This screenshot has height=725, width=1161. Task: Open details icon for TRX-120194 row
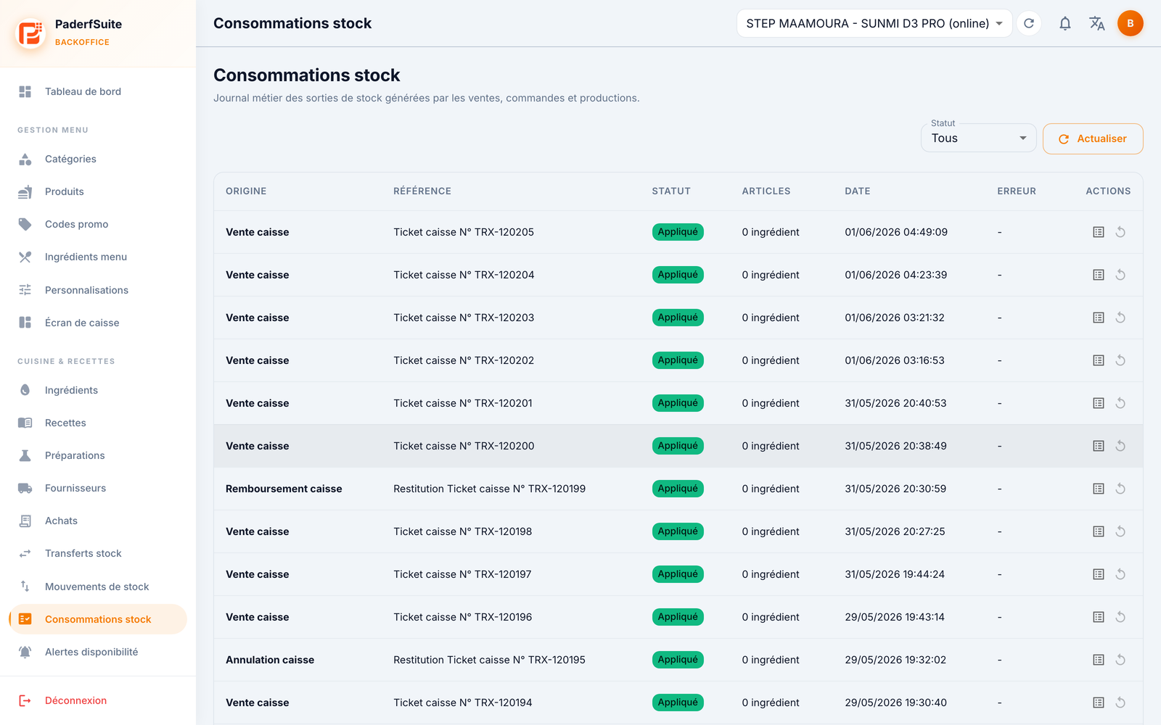[1099, 703]
